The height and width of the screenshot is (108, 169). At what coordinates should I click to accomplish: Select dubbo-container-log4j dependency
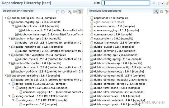coord(117,76)
